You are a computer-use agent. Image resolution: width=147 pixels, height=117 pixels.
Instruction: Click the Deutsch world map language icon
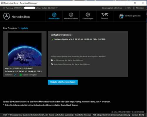[105, 15]
